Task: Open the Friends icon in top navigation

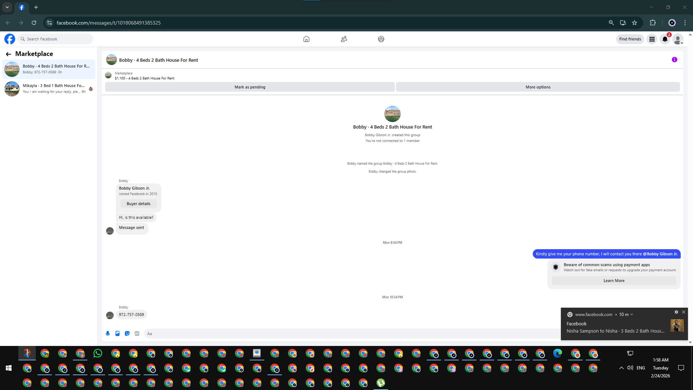Action: (x=344, y=39)
